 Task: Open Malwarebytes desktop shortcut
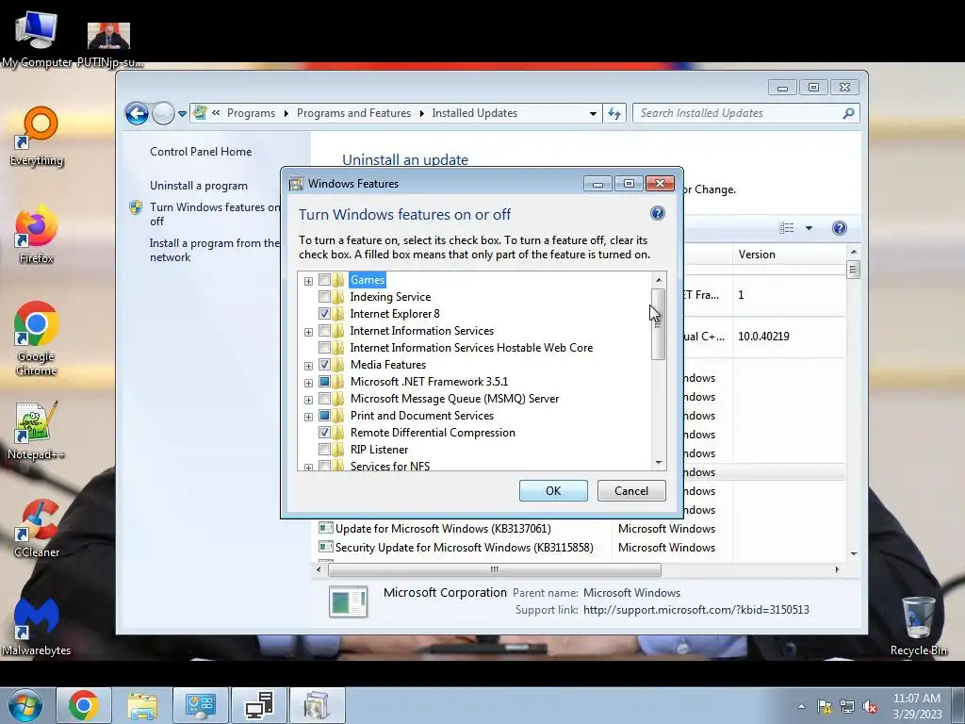[x=37, y=627]
